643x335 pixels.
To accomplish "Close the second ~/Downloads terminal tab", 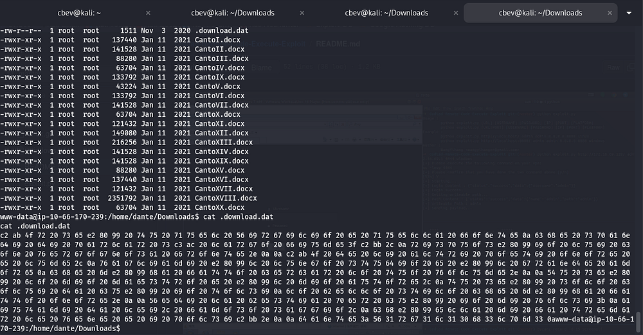I will click(x=302, y=13).
